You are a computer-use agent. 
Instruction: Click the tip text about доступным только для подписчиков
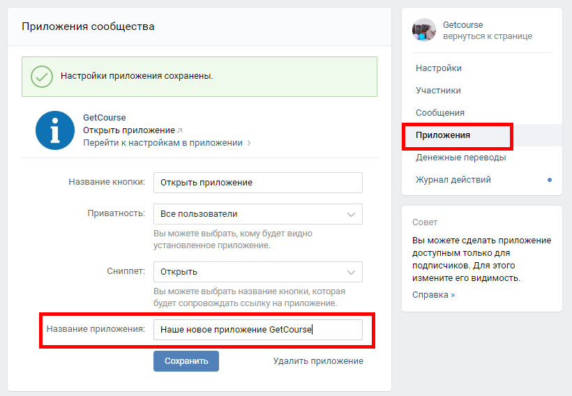[x=481, y=259]
